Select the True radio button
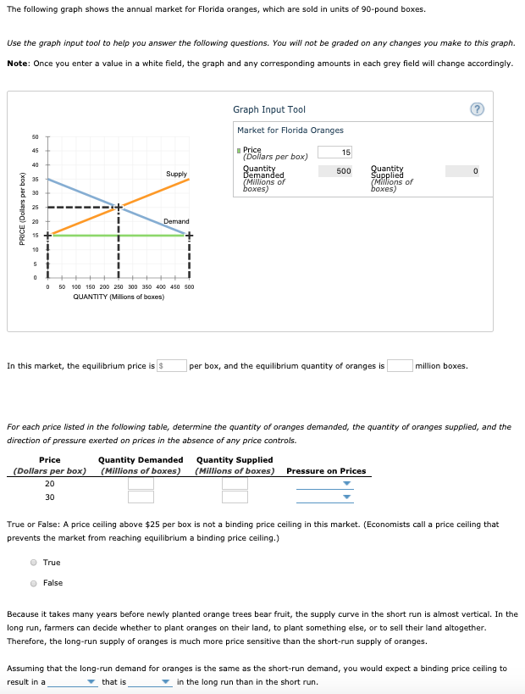 tap(33, 562)
